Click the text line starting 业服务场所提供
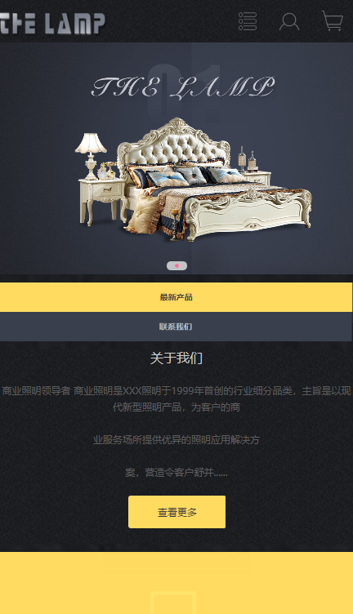 point(176,440)
